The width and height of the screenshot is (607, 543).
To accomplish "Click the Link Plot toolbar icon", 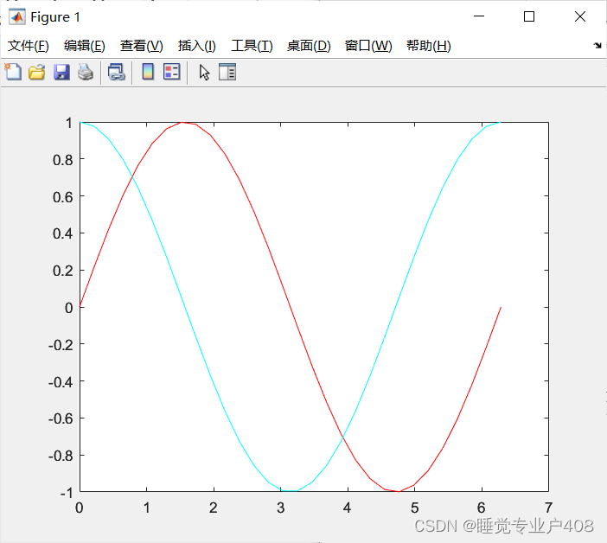I will click(117, 73).
